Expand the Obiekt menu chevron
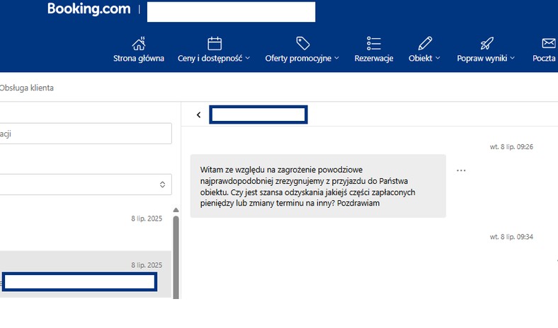This screenshot has height=328, width=558. coord(438,58)
